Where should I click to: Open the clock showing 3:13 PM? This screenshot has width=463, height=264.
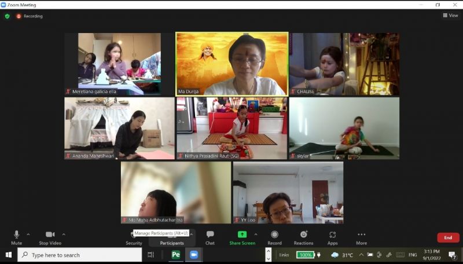[432, 255]
